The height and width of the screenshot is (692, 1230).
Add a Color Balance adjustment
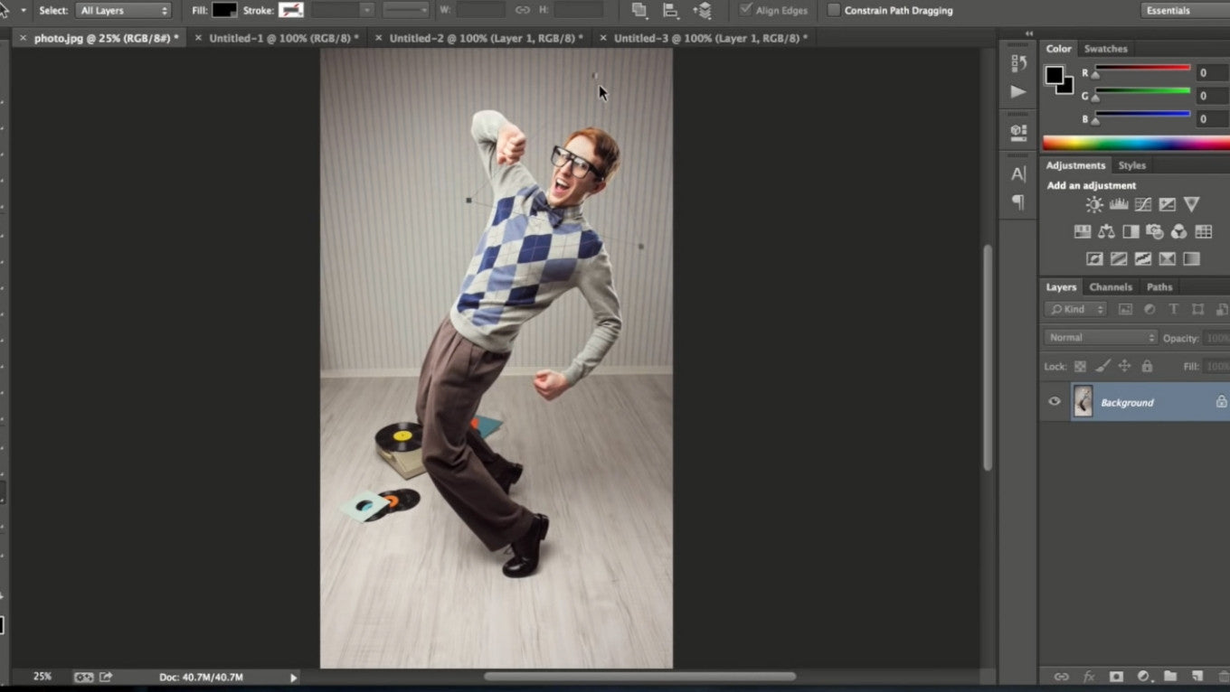1106,232
